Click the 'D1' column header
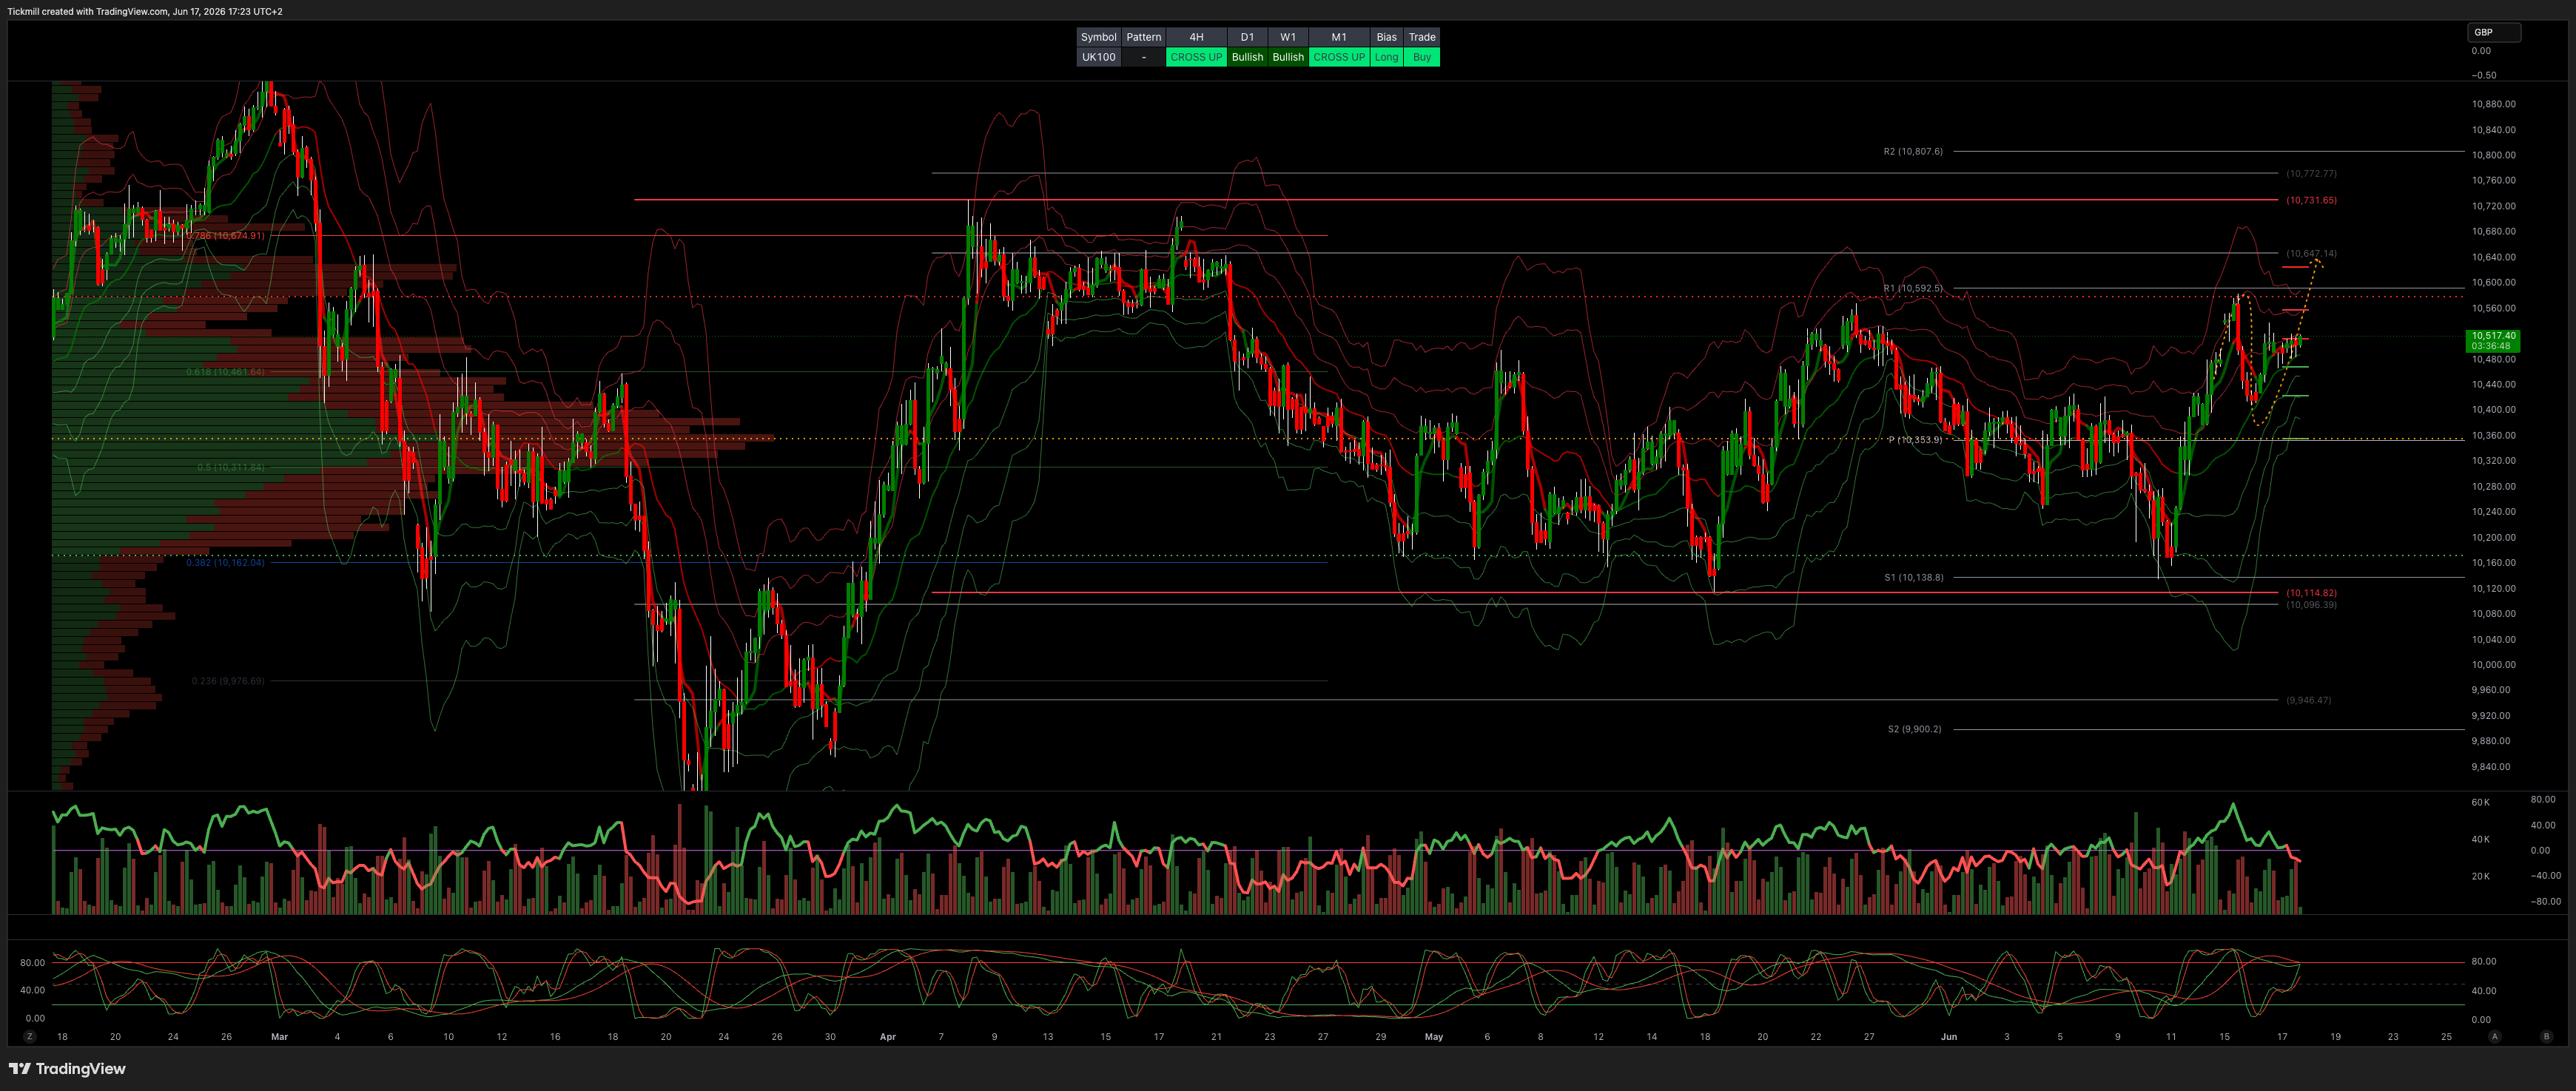The width and height of the screenshot is (2576, 1091). (1247, 37)
